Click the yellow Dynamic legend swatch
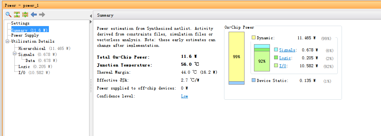381x136 pixels. click(254, 38)
